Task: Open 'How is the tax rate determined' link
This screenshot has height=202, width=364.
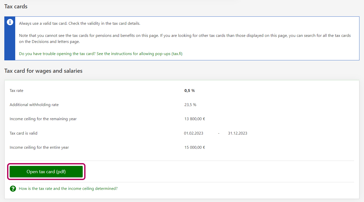Action: (x=68, y=189)
